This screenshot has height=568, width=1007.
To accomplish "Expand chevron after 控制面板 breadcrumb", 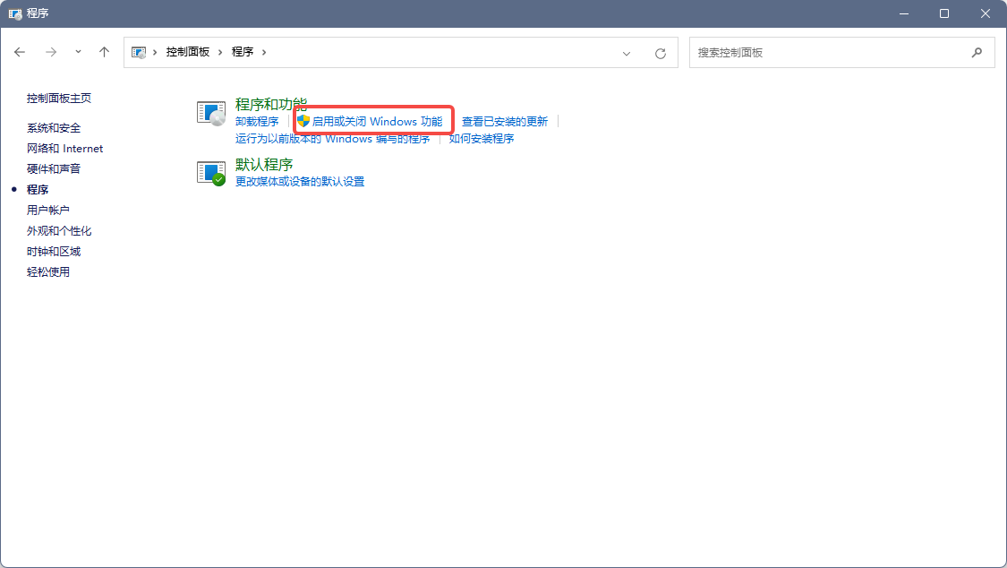I will pos(220,52).
